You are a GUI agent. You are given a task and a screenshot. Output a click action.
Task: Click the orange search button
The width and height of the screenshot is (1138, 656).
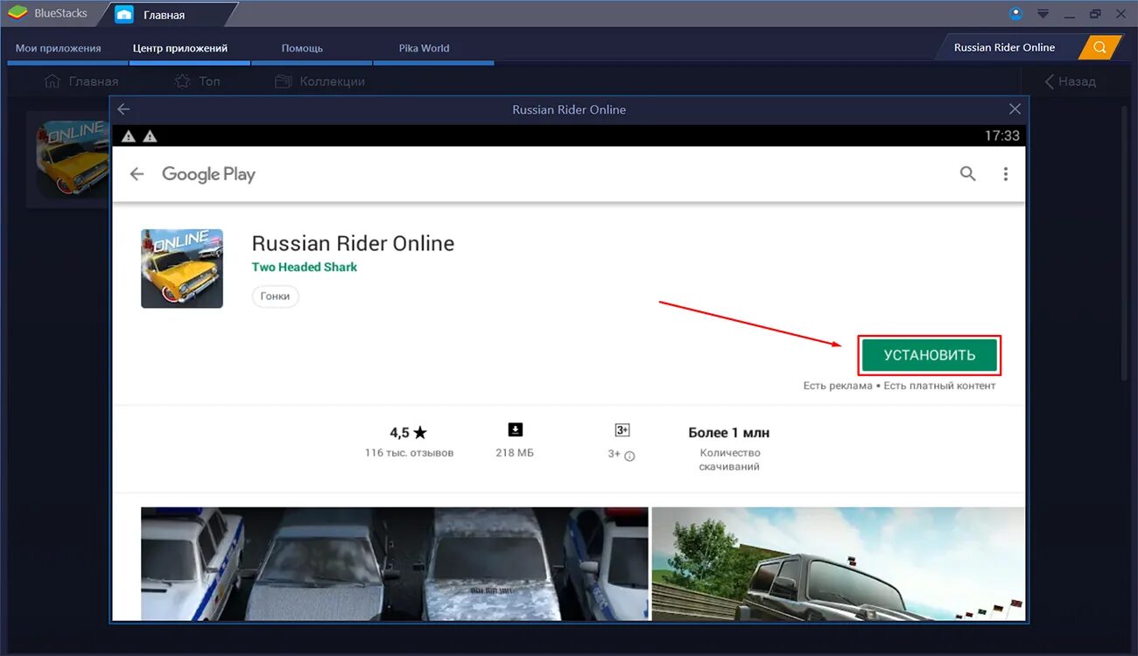coord(1100,47)
